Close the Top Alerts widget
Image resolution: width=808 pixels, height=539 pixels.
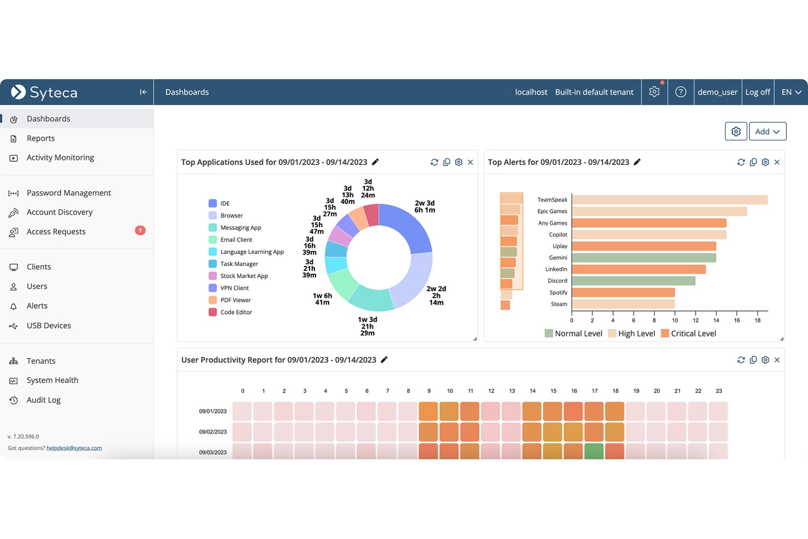[x=777, y=162]
